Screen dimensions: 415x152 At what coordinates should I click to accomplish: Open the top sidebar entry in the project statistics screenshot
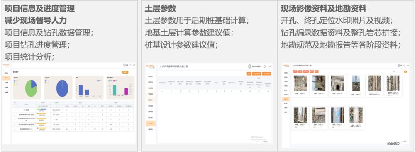(6, 73)
